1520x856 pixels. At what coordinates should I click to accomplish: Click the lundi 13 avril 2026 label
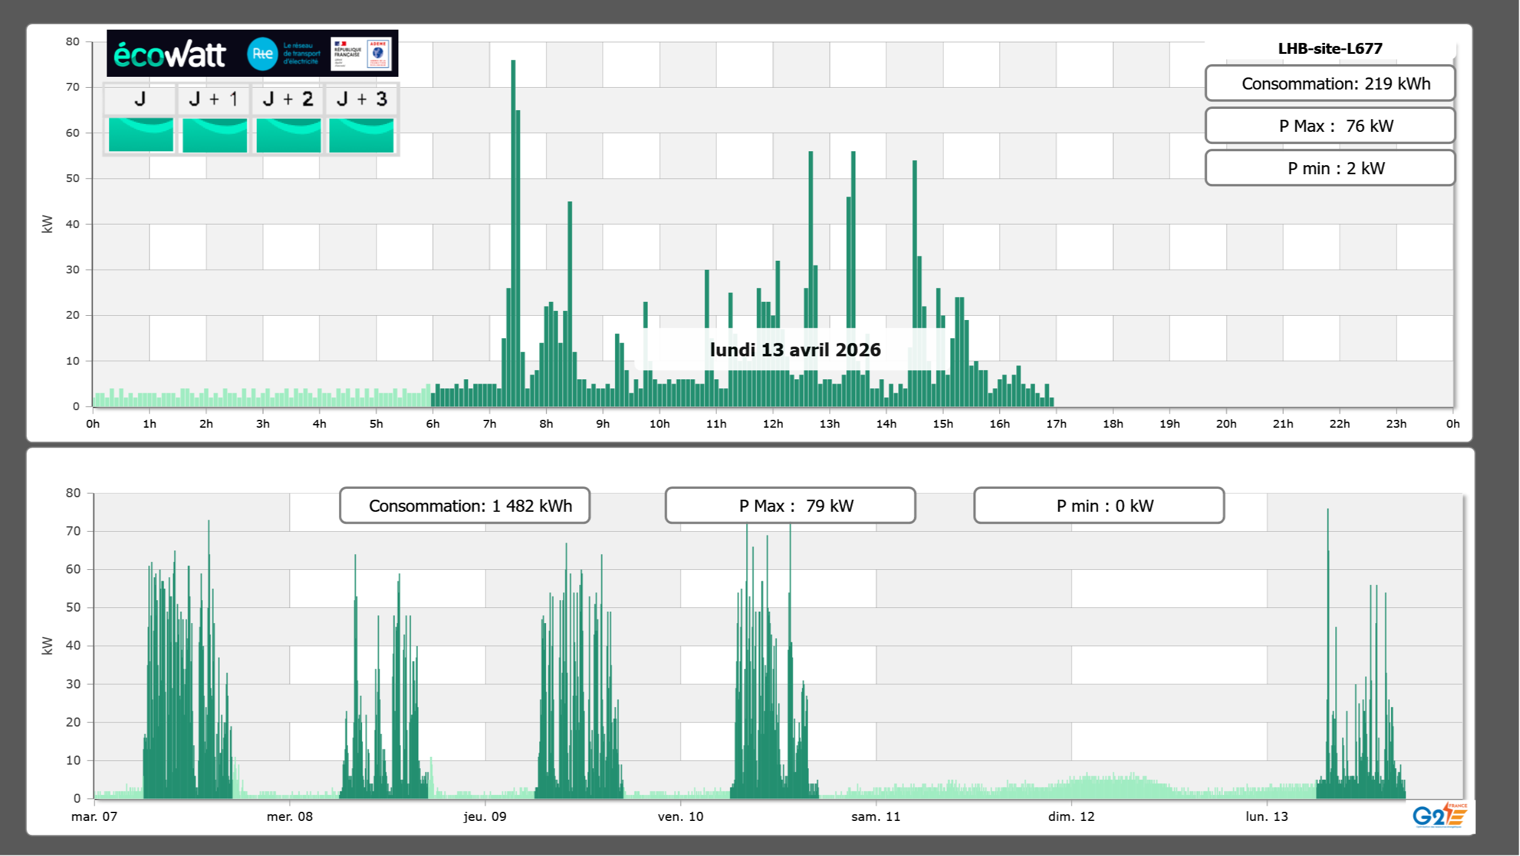(795, 350)
